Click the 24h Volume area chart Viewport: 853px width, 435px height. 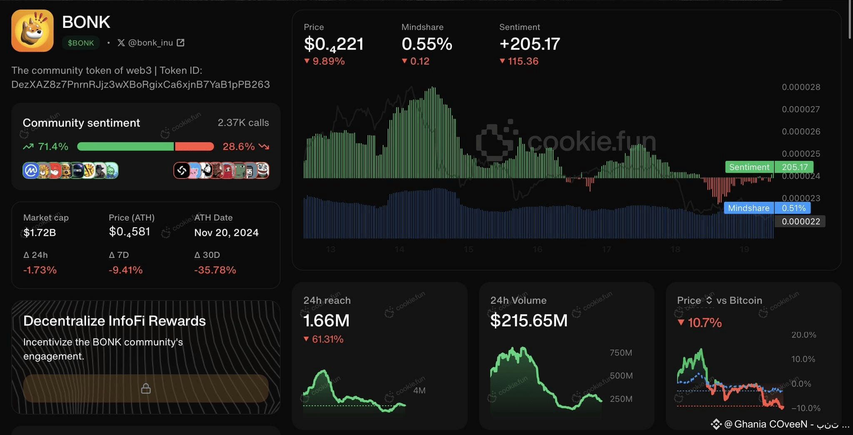[546, 380]
